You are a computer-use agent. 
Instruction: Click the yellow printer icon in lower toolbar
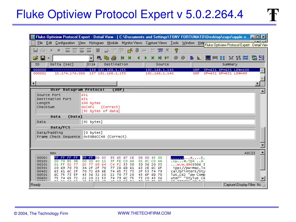click(x=114, y=58)
